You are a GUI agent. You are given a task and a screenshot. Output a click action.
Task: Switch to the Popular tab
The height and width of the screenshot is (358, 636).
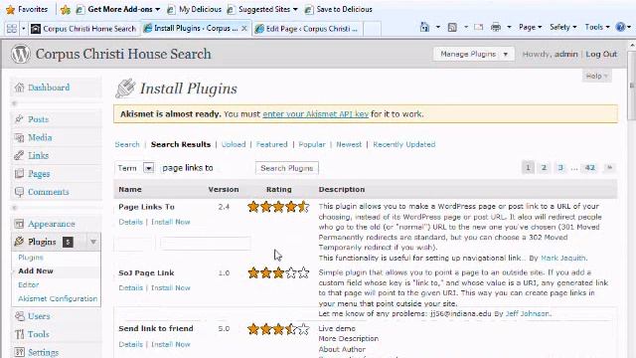(x=311, y=144)
